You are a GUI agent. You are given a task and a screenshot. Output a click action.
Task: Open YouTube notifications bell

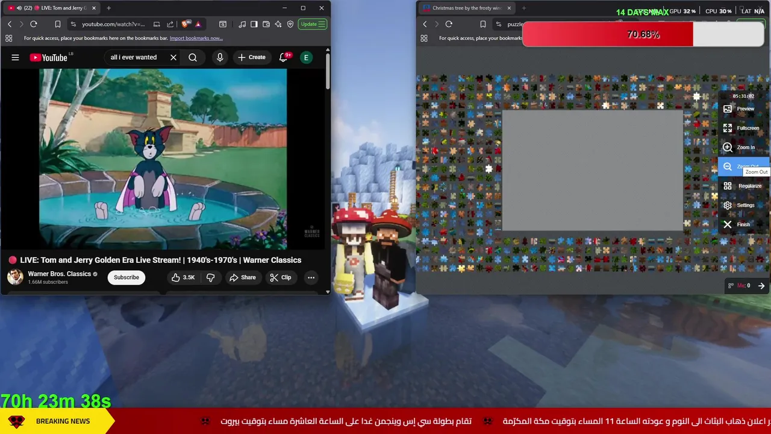284,57
